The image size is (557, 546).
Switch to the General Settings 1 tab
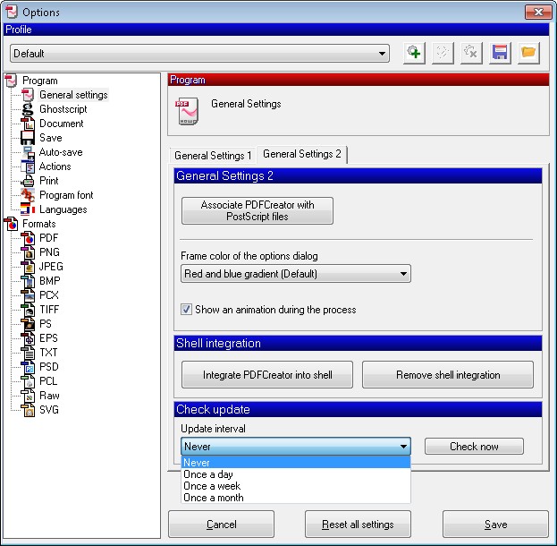[x=213, y=156]
